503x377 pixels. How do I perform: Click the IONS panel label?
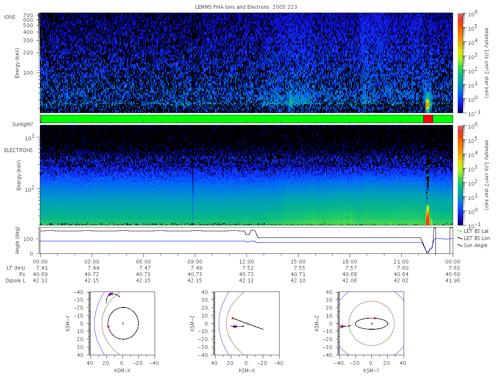10,17
